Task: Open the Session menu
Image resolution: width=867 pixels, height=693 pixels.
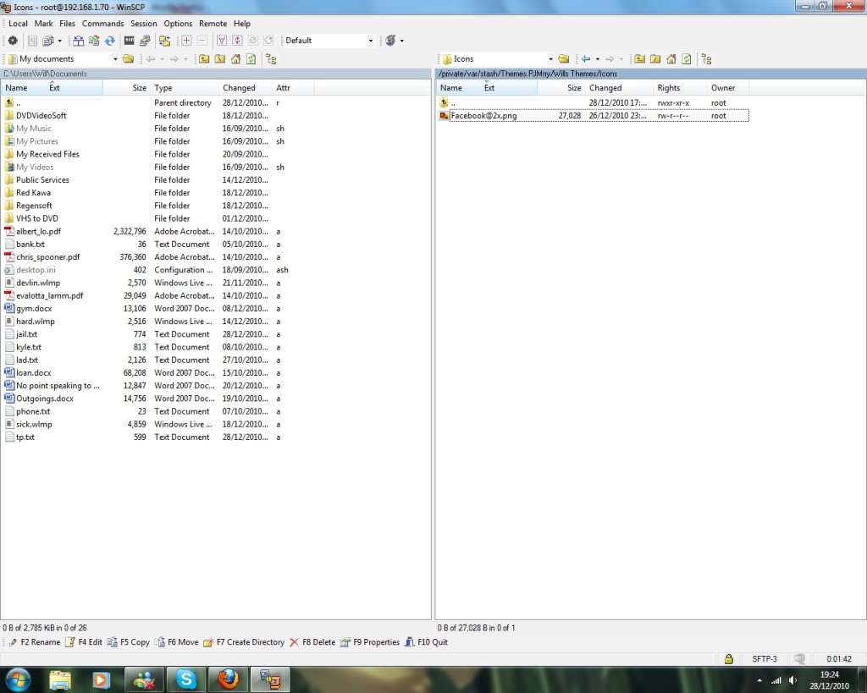Action: coord(144,23)
